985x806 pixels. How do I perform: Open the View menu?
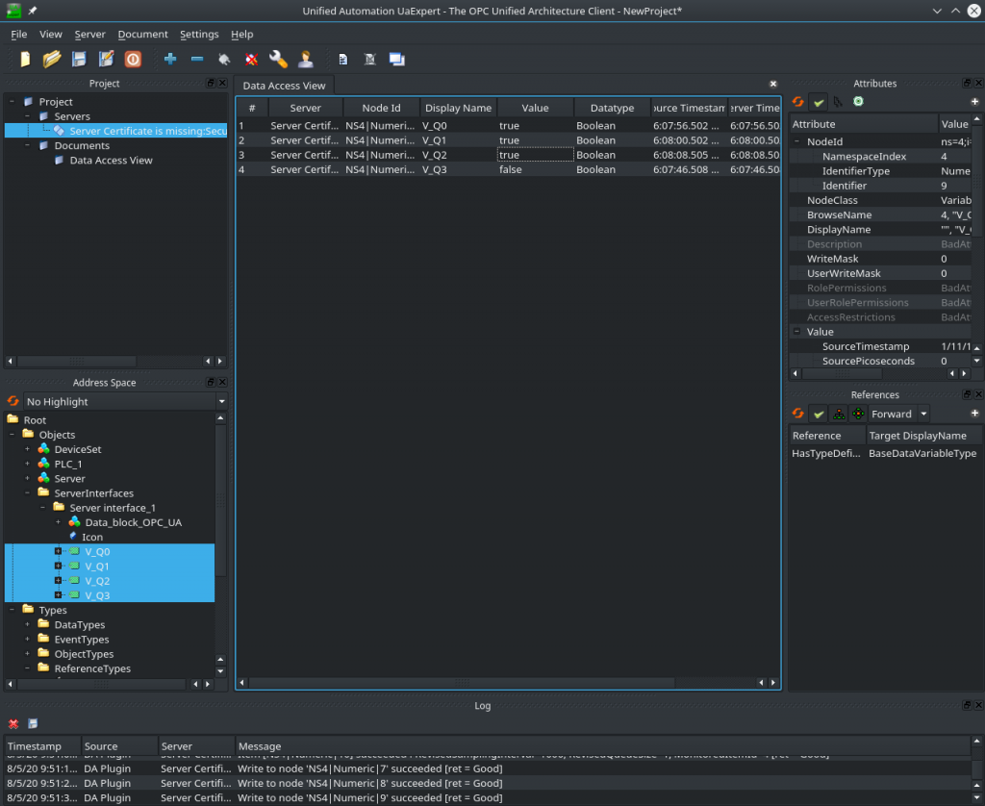(50, 34)
